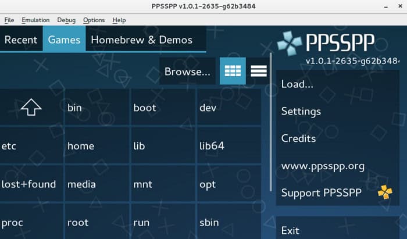Click the Browse... button

pos(187,72)
